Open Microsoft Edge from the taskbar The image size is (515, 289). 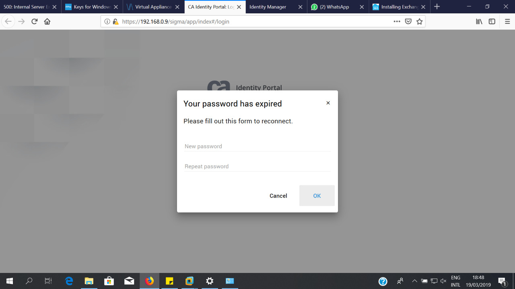coord(69,281)
